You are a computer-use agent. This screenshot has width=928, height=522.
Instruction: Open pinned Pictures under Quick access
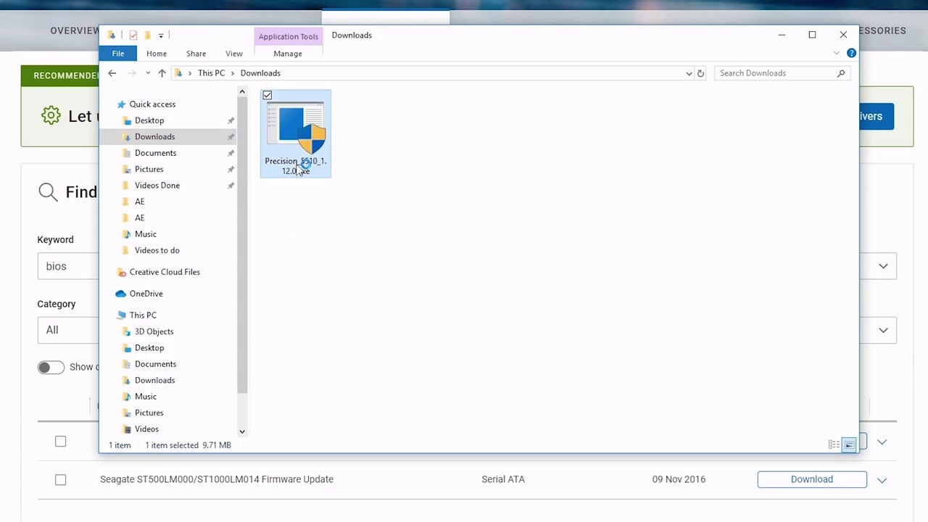point(149,169)
